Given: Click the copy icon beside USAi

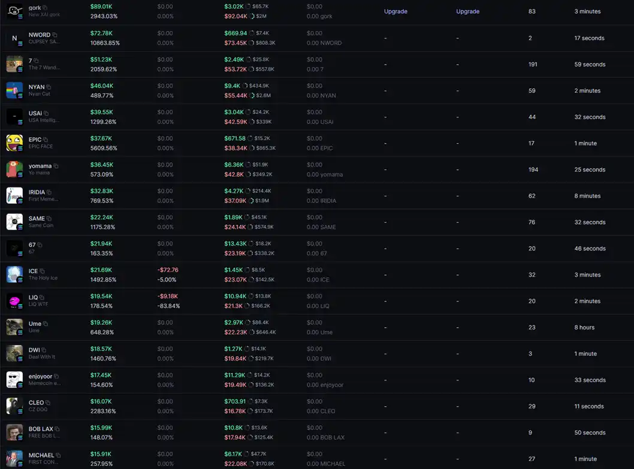Looking at the screenshot, I should 46,114.
